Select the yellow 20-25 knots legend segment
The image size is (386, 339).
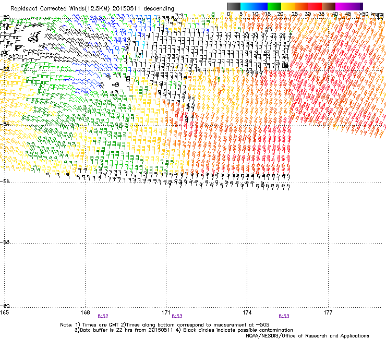(x=288, y=6)
